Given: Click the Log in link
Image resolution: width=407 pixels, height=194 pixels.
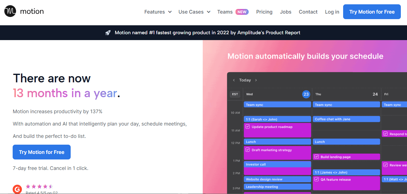Looking at the screenshot, I should [332, 12].
